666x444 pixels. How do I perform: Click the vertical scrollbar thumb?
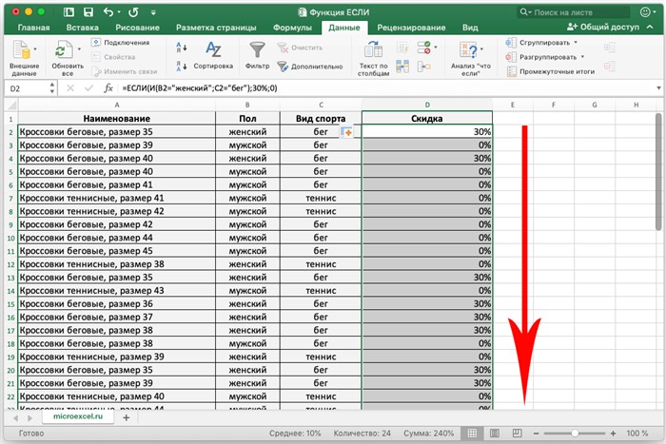click(658, 172)
